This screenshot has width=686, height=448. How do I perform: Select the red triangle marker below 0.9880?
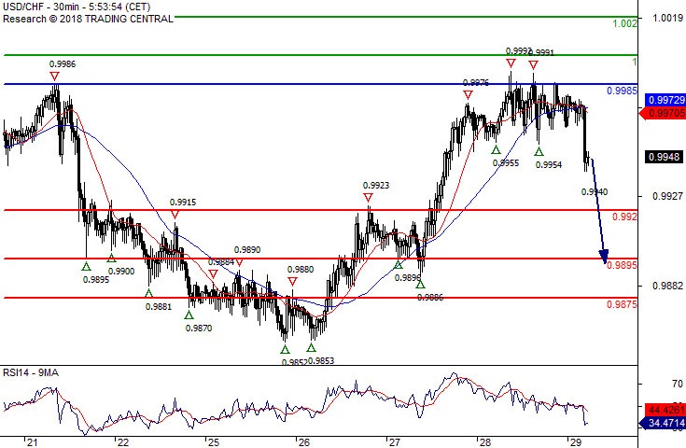coord(292,282)
